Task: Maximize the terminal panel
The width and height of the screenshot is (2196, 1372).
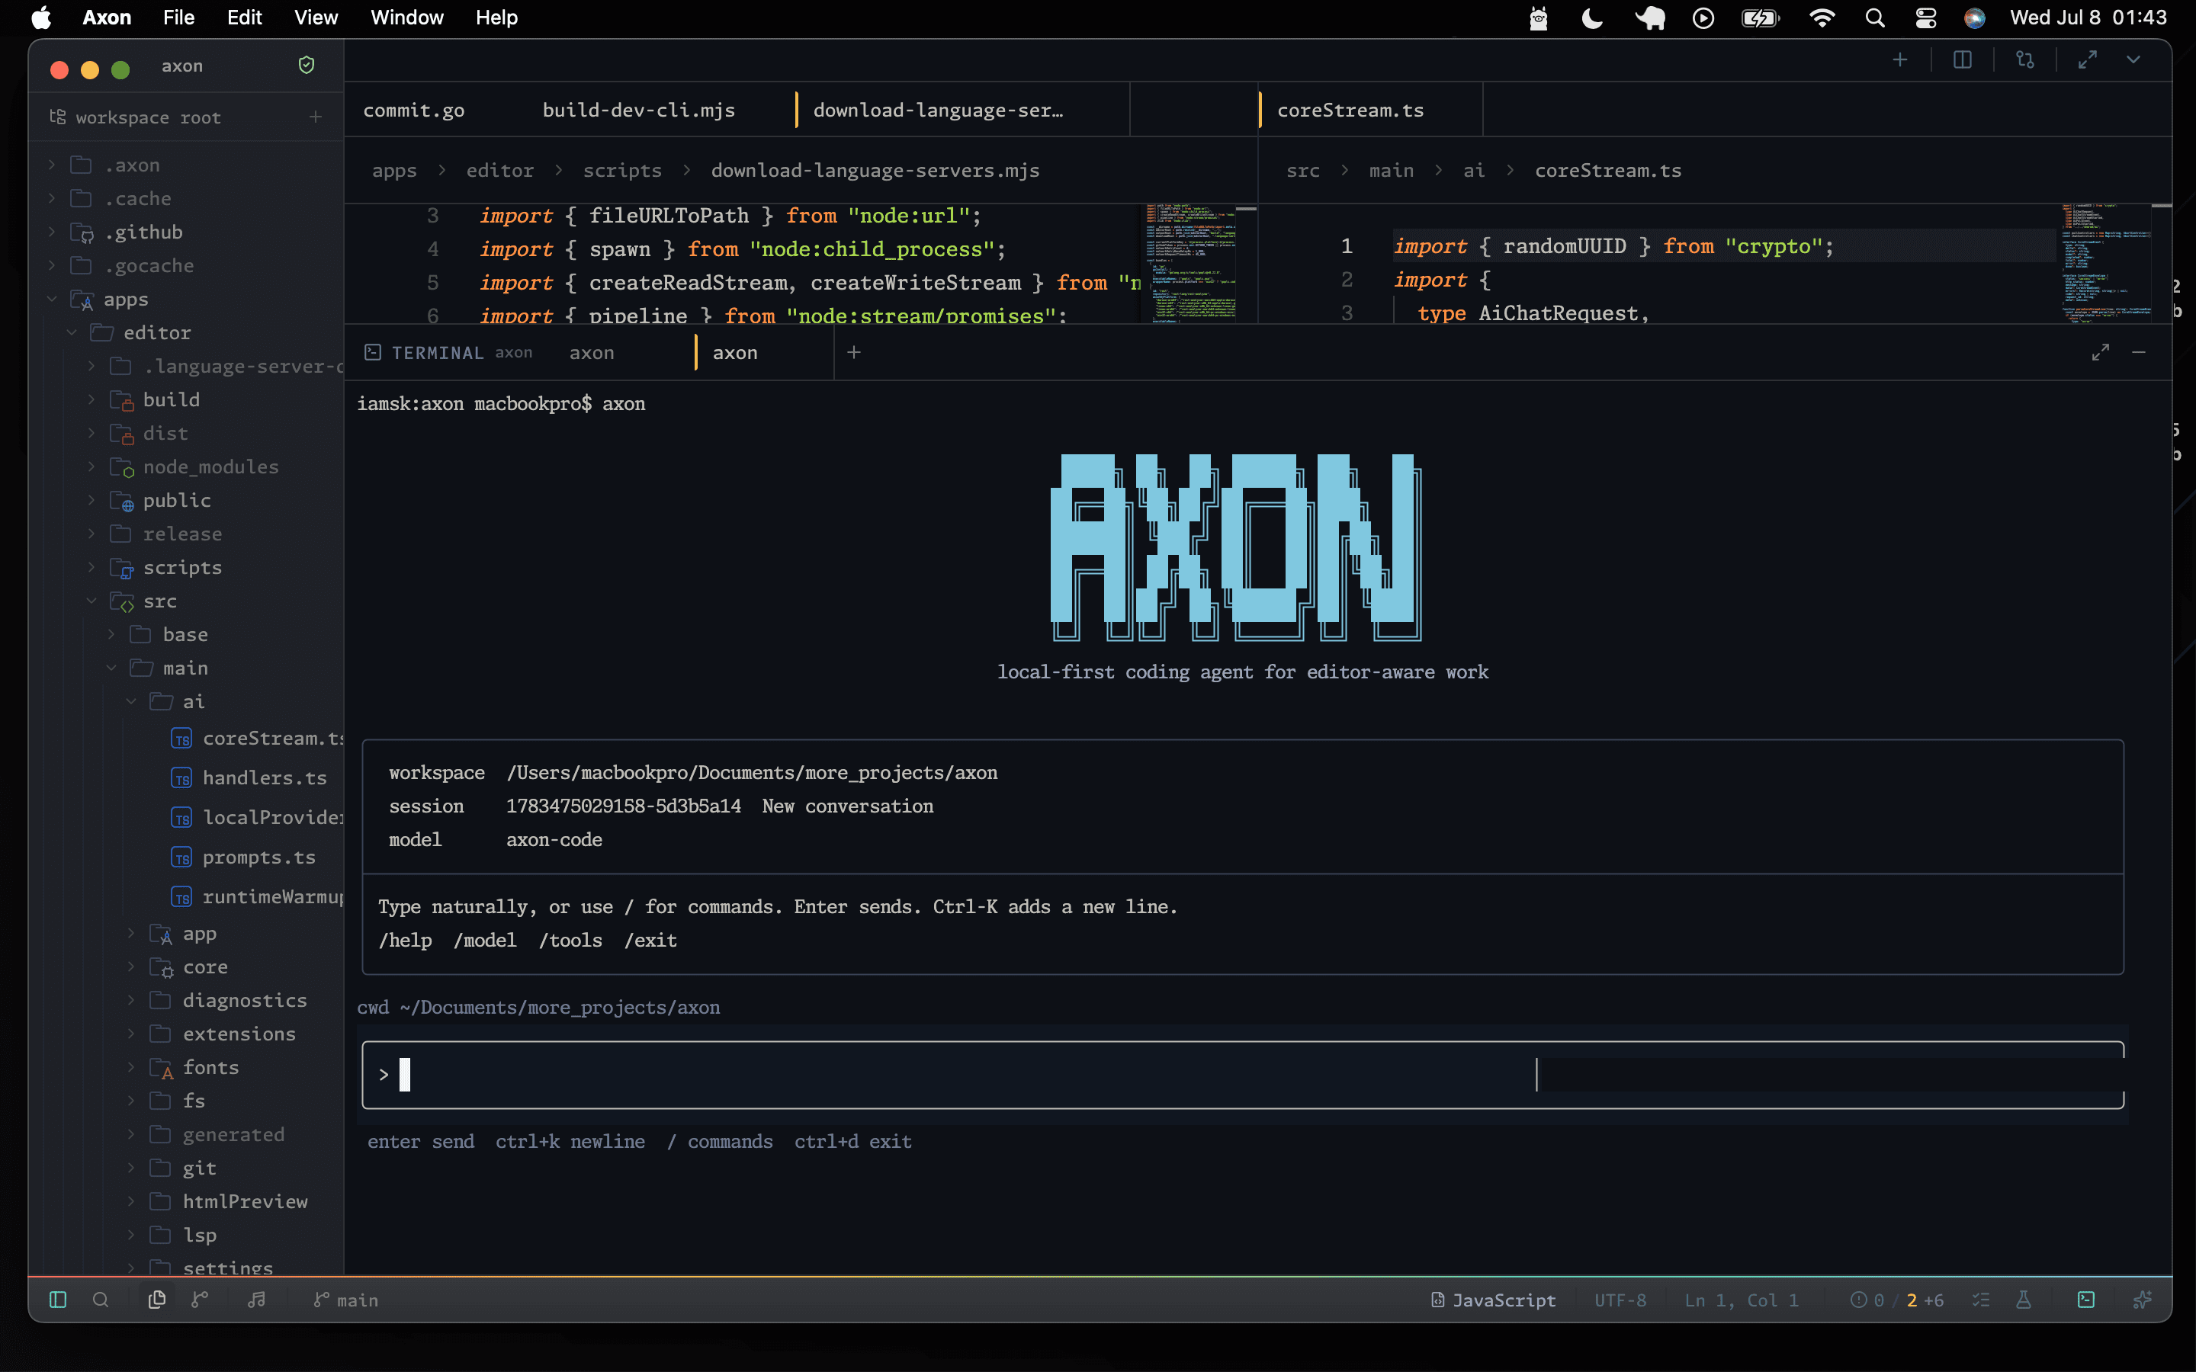Action: tap(2100, 352)
